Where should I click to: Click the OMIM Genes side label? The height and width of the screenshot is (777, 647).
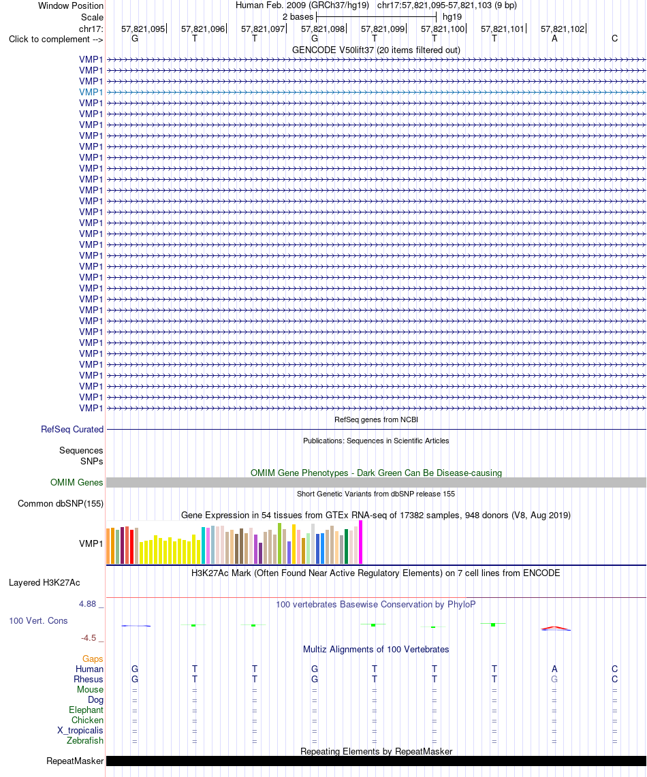click(x=77, y=483)
